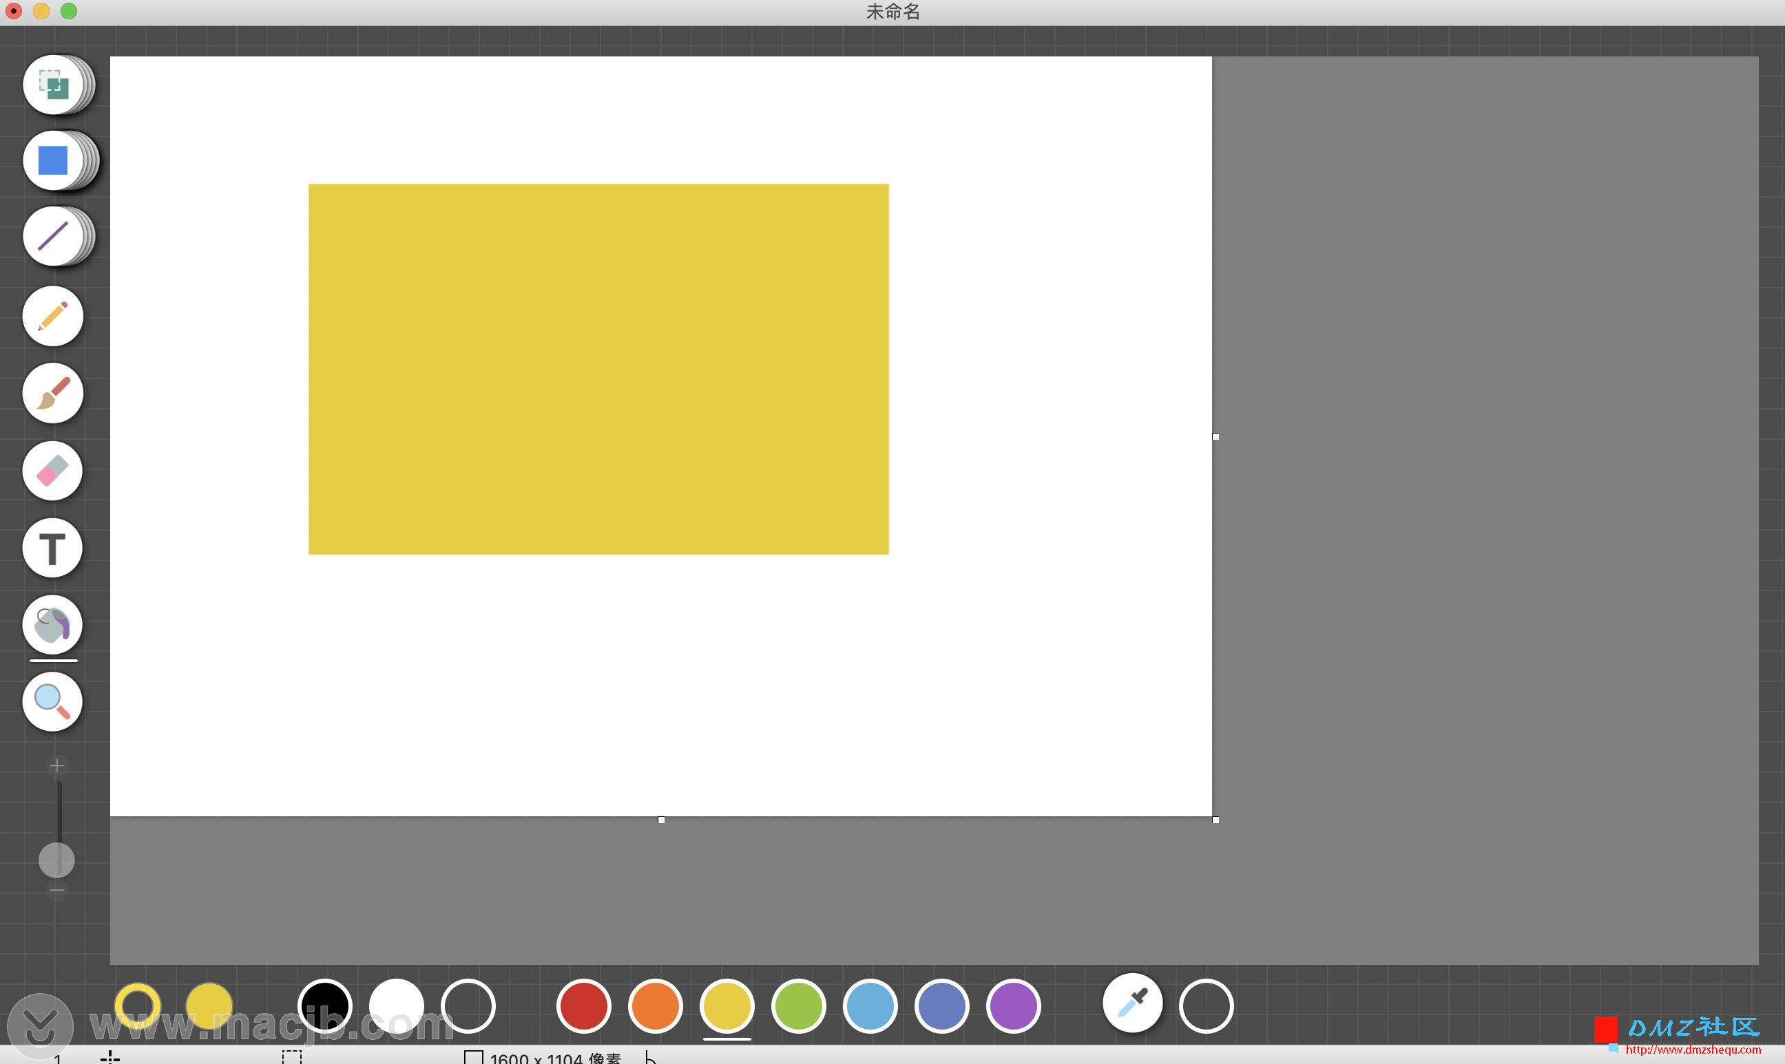Choose the black color swatch
The width and height of the screenshot is (1785, 1064).
325,1006
